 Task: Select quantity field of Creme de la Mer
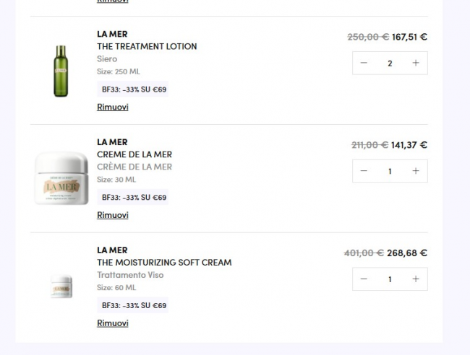click(390, 171)
